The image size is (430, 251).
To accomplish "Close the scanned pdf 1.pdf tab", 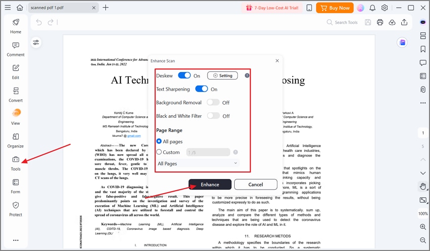I will pos(94,8).
